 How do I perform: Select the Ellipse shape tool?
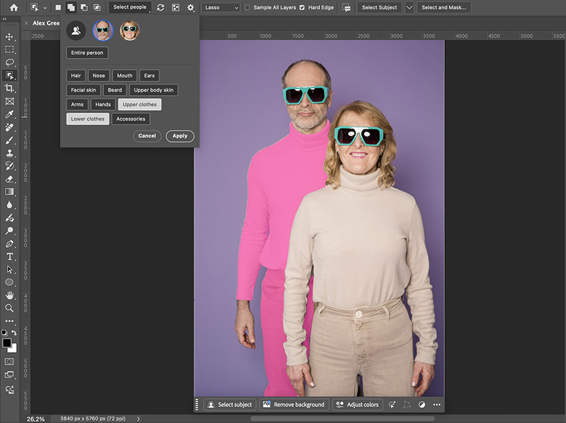click(x=9, y=282)
